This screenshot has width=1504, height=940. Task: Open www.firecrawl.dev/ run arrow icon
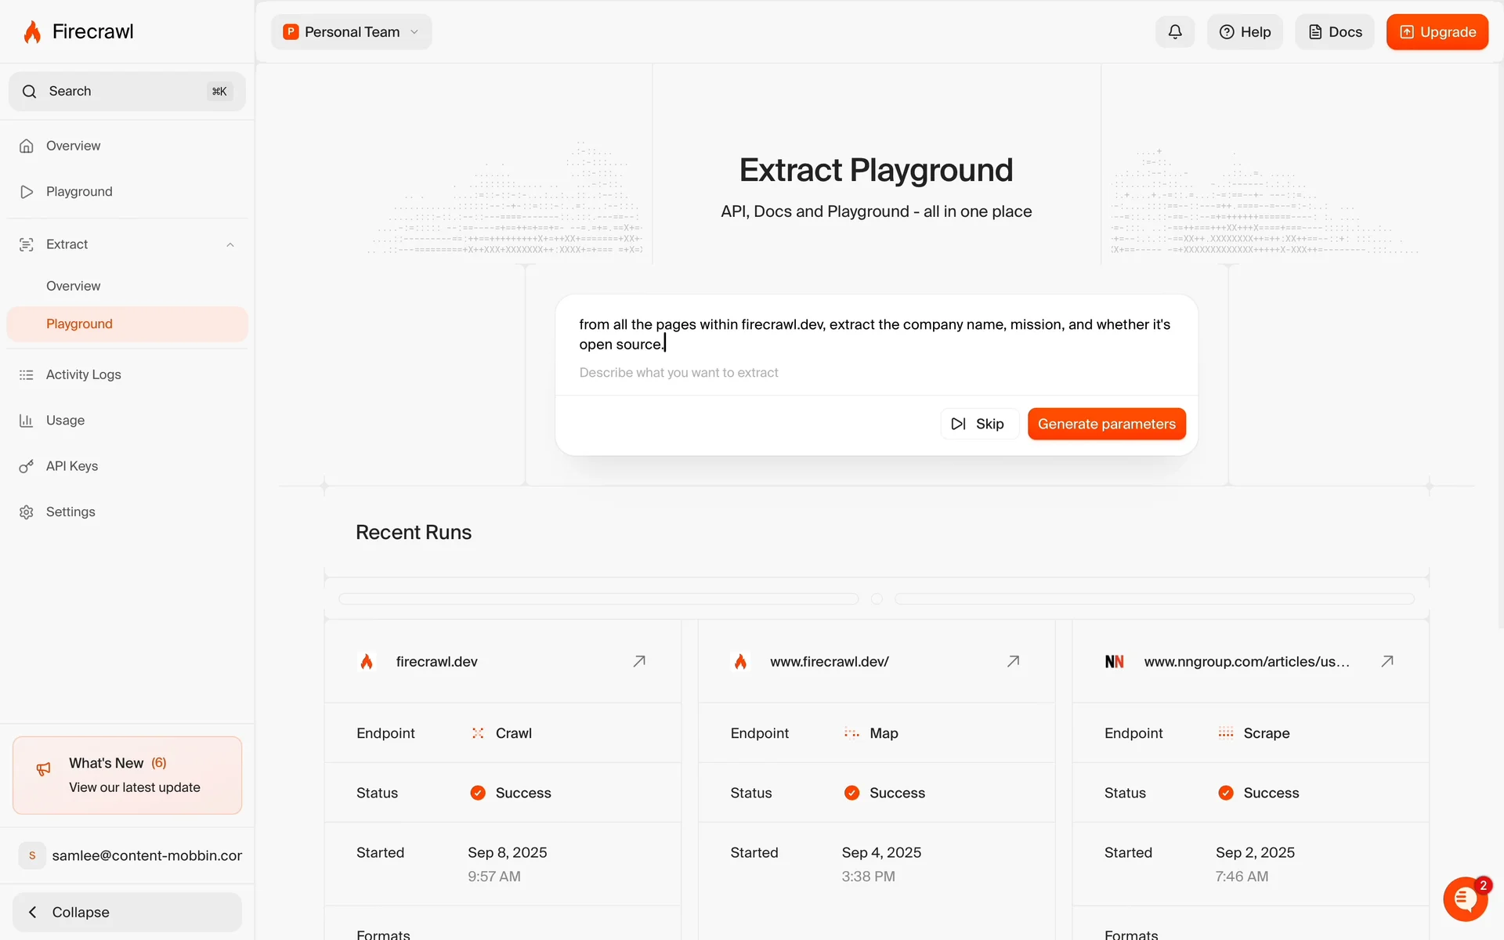1013,661
